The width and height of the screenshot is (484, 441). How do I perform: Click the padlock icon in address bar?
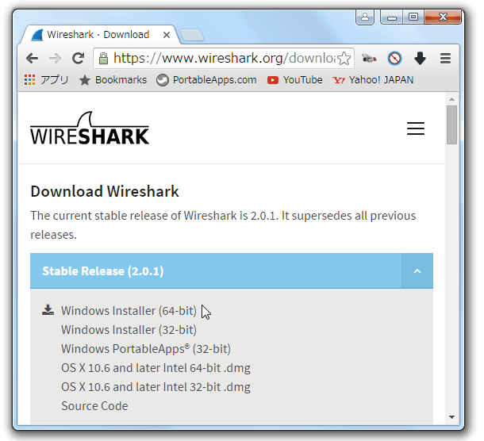point(103,59)
